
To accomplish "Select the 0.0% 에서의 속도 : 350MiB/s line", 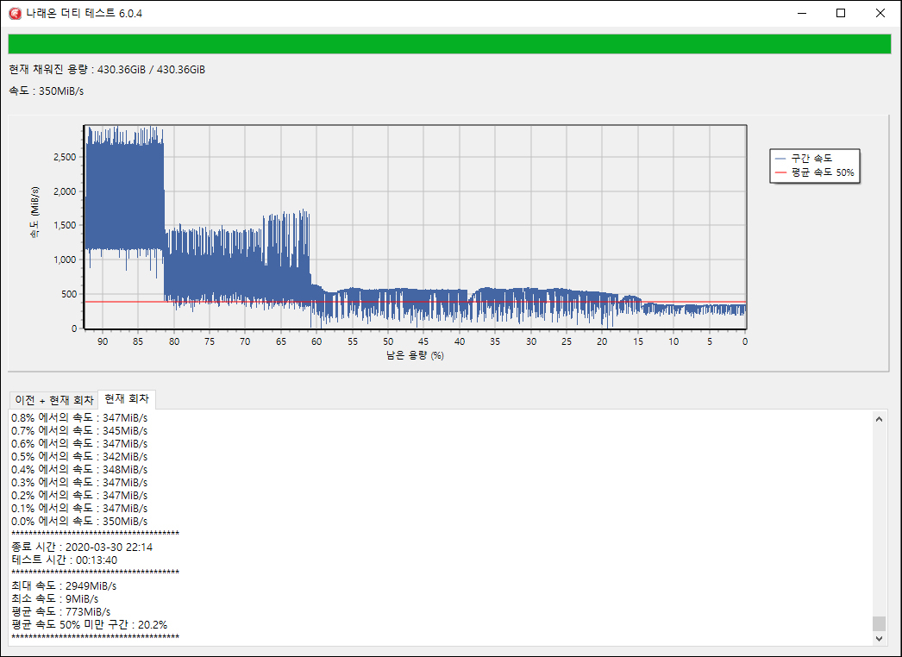I will coord(79,522).
